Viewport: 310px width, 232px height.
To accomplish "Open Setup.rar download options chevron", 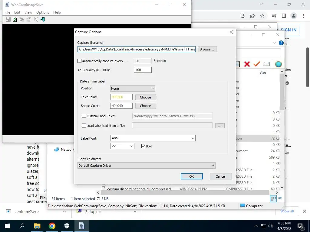I will 135,211.
